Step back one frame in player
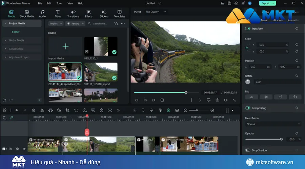The width and height of the screenshot is (305, 169). pos(137,100)
